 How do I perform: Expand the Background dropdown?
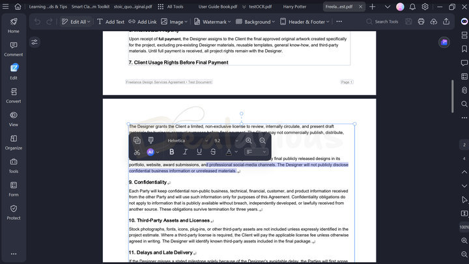tap(274, 22)
